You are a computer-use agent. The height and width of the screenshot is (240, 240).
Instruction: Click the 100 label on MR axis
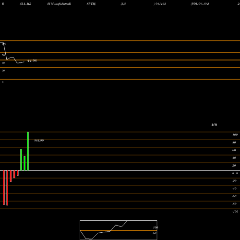coord(235,135)
